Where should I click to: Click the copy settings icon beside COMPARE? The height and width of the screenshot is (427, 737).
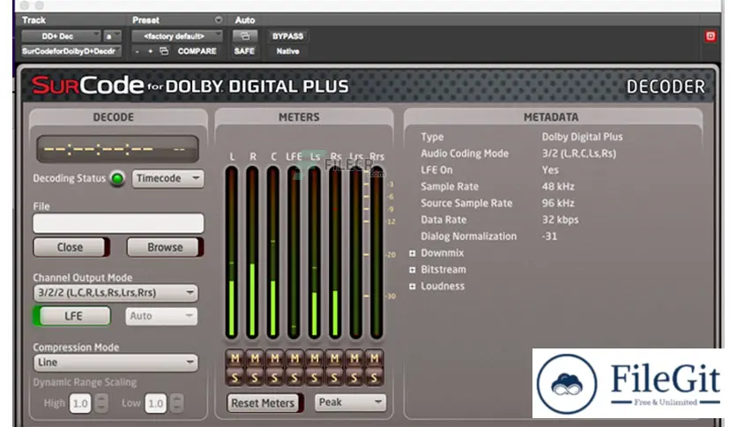(164, 51)
